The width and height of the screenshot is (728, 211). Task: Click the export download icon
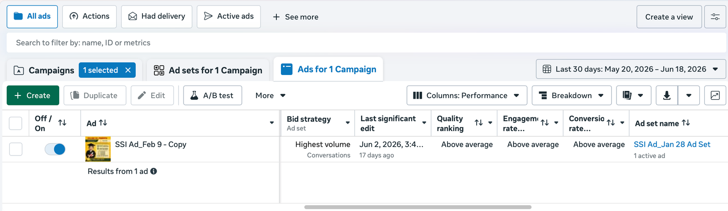(x=667, y=95)
